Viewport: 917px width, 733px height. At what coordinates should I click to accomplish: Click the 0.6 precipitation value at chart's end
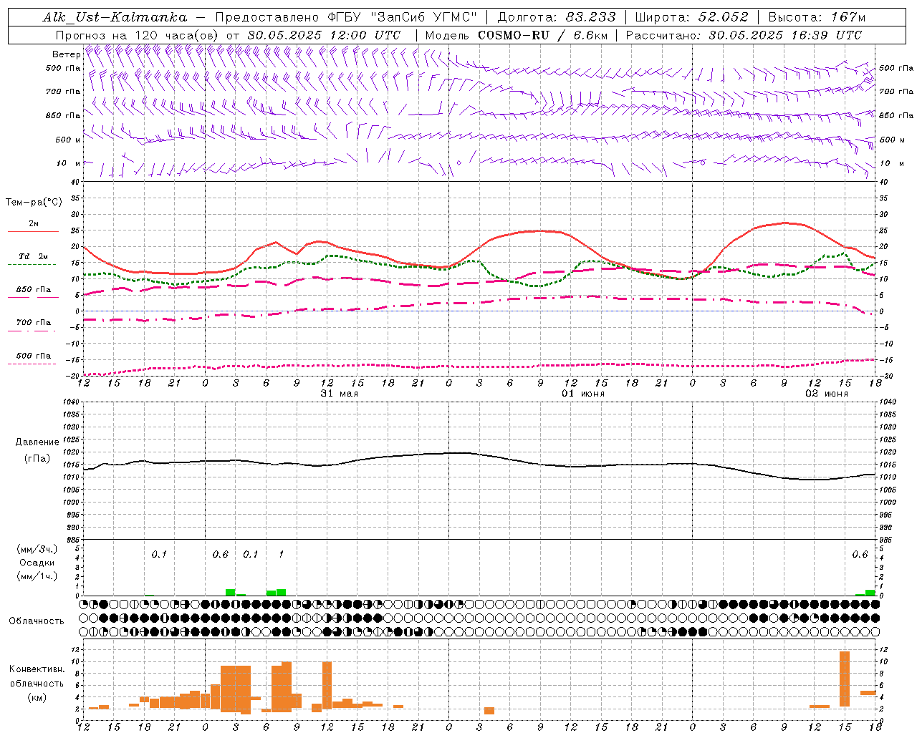860,554
